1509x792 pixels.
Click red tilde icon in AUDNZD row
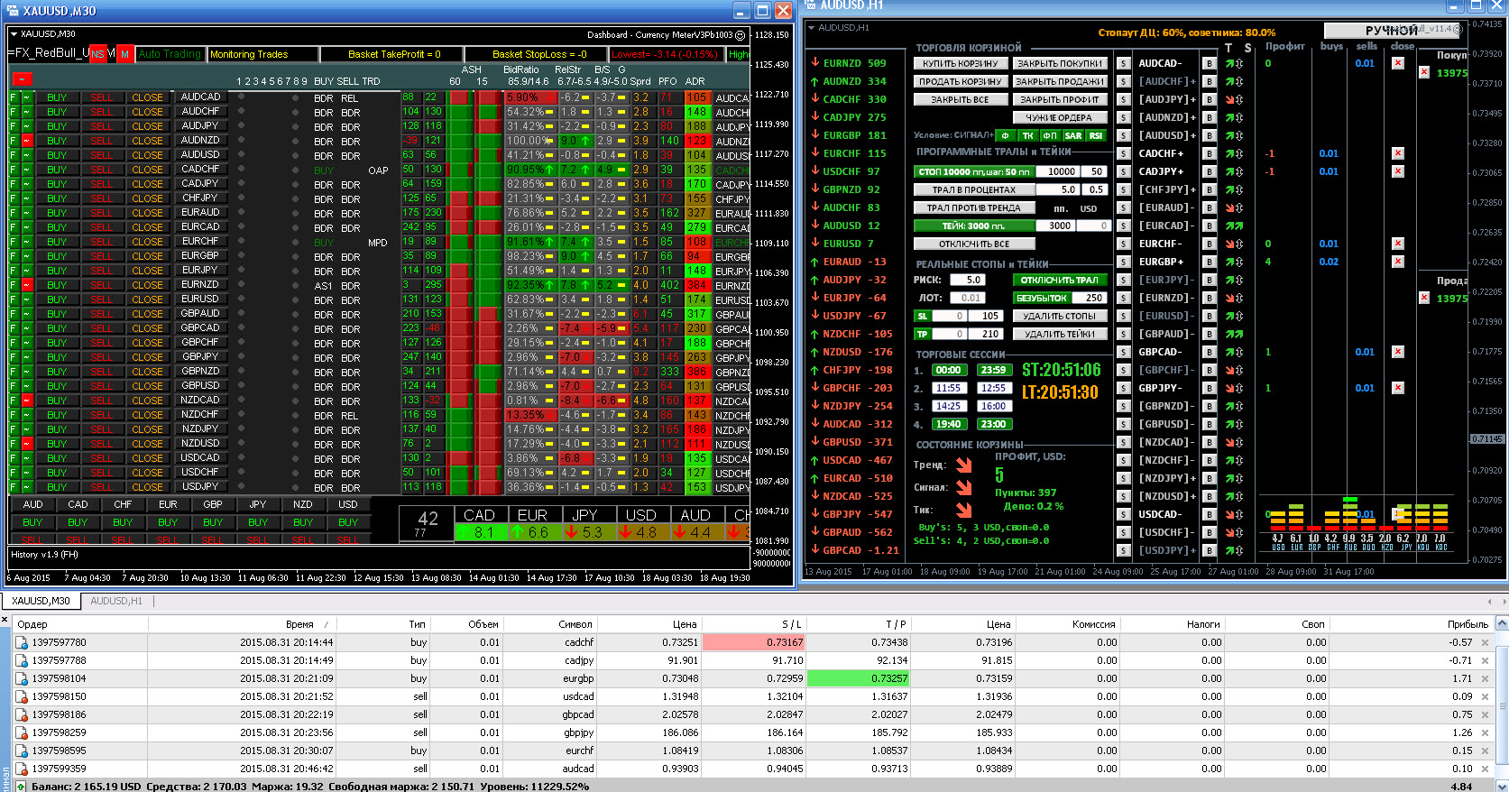point(27,141)
